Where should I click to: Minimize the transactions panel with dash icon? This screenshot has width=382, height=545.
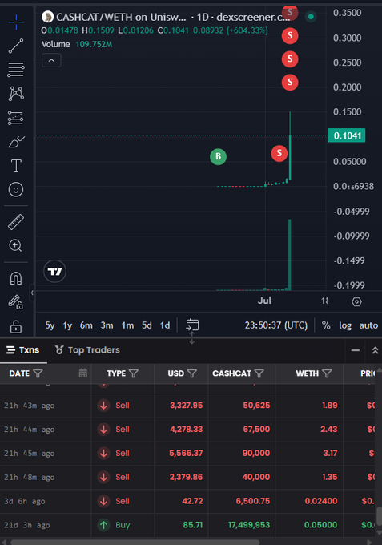(x=356, y=350)
